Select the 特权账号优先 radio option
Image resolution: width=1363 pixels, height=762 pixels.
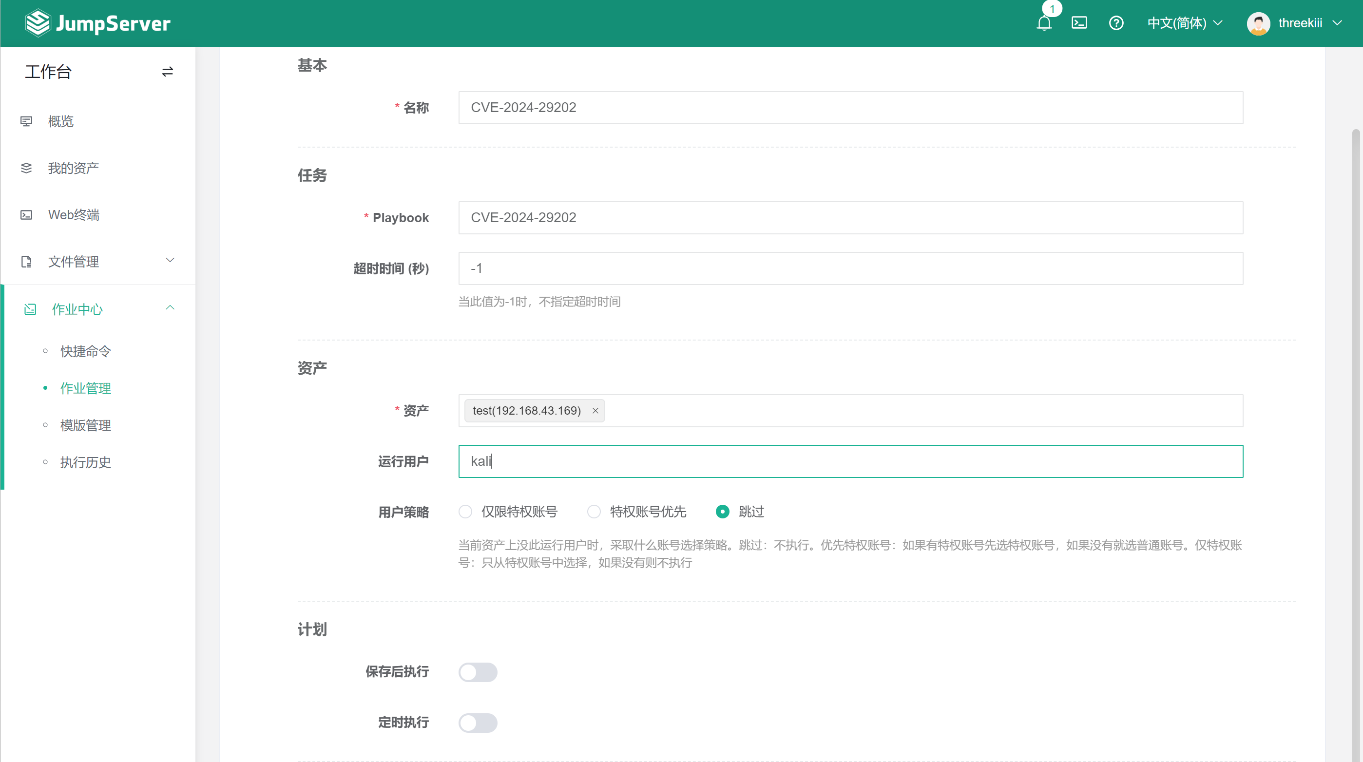[594, 512]
